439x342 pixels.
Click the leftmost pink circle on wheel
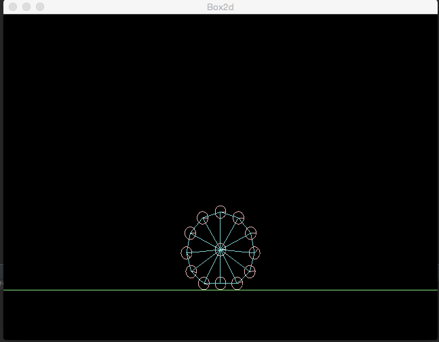click(x=186, y=252)
